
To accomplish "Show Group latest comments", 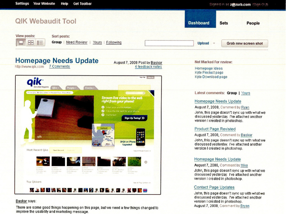I will (x=232, y=93).
